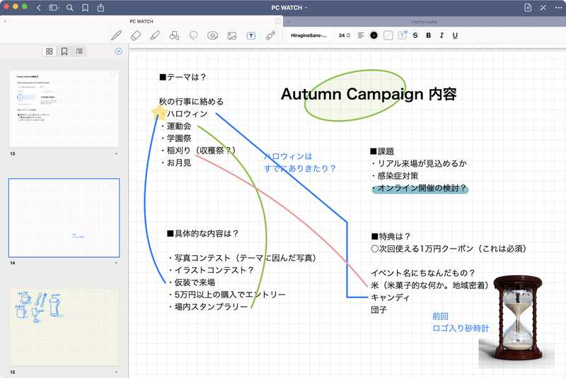Open the black text color swatch
566x378 pixels.
click(374, 35)
